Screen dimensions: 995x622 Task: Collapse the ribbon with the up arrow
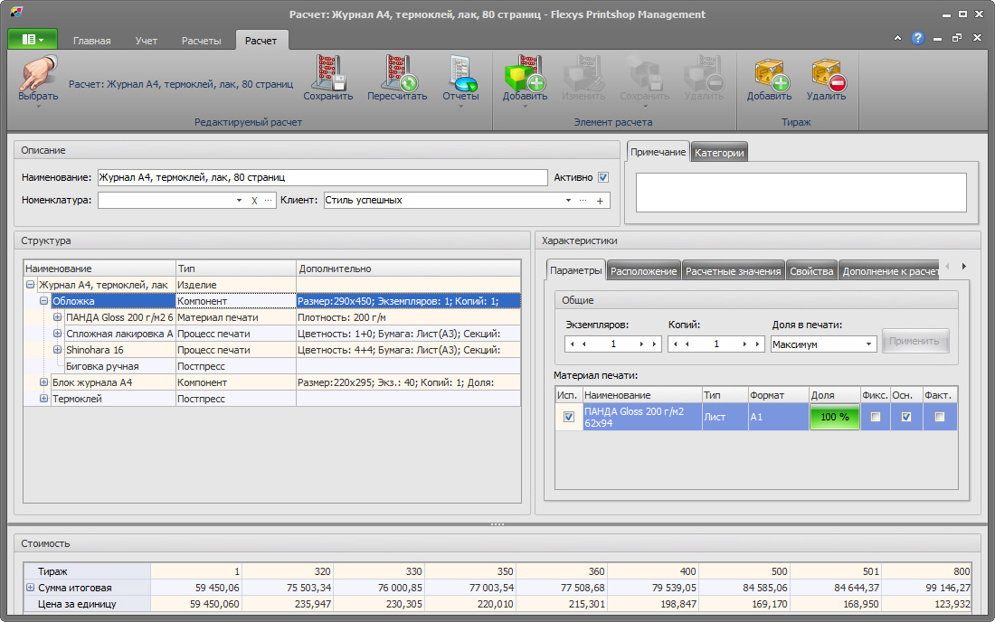pyautogui.click(x=897, y=38)
